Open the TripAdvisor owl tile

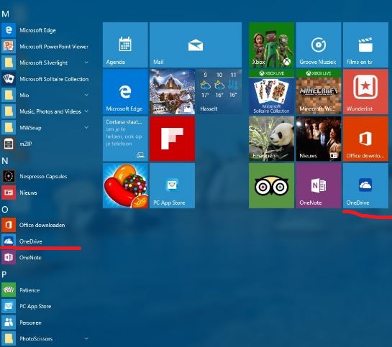click(271, 186)
